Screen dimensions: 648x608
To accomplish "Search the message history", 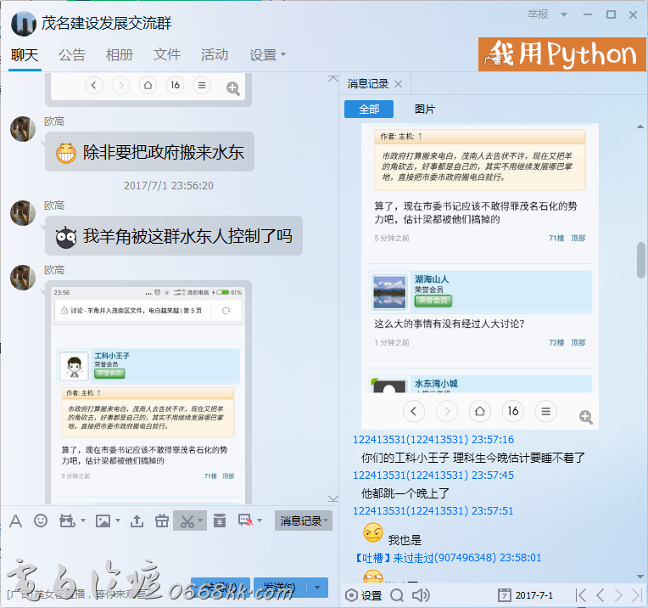I will point(396,594).
